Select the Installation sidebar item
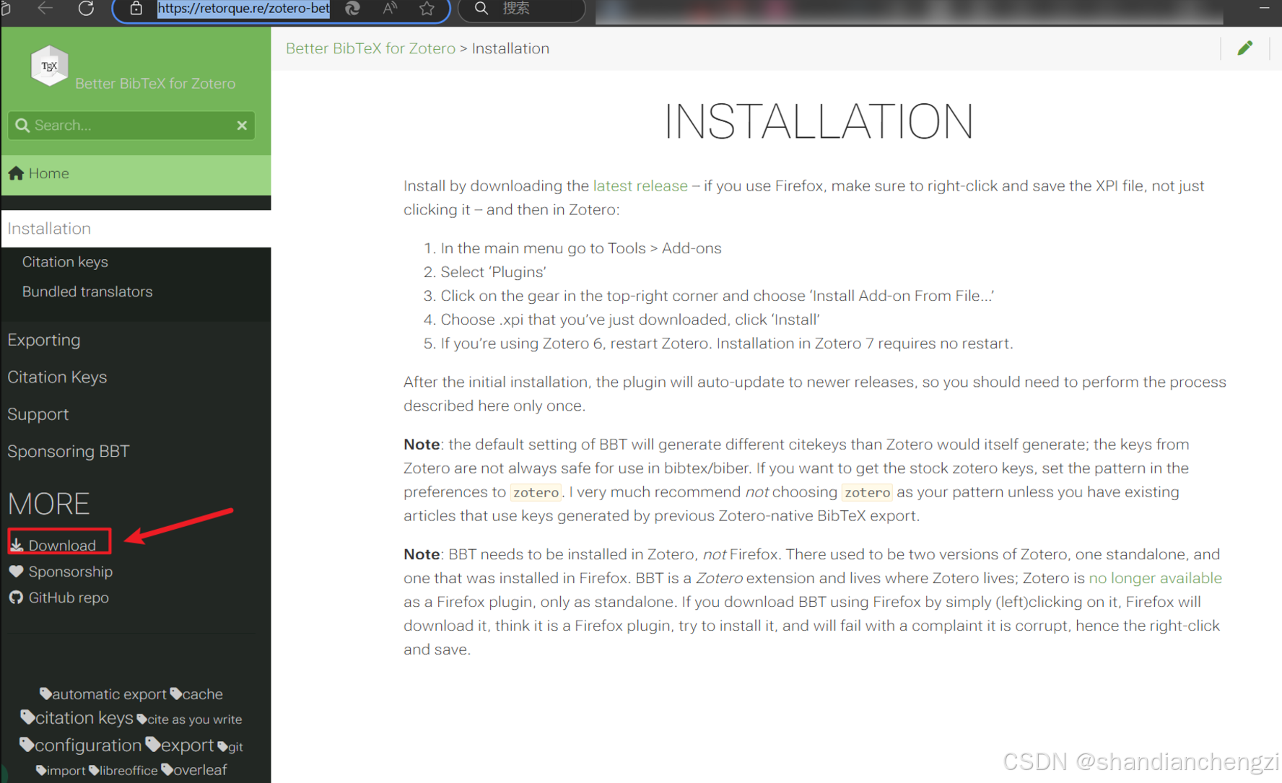Viewport: 1282px width, 783px height. click(x=136, y=229)
